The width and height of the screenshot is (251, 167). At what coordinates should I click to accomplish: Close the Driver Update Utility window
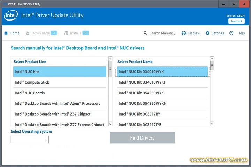pos(244,4)
